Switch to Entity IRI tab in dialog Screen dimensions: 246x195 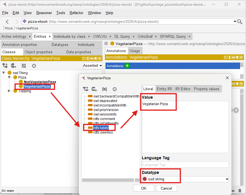click(x=164, y=89)
